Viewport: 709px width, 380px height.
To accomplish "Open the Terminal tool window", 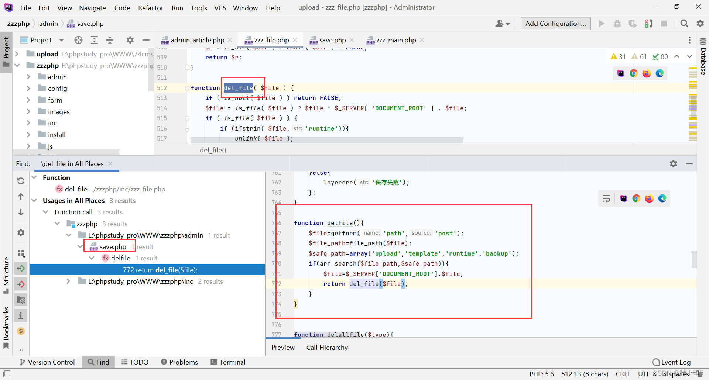I will click(x=228, y=362).
